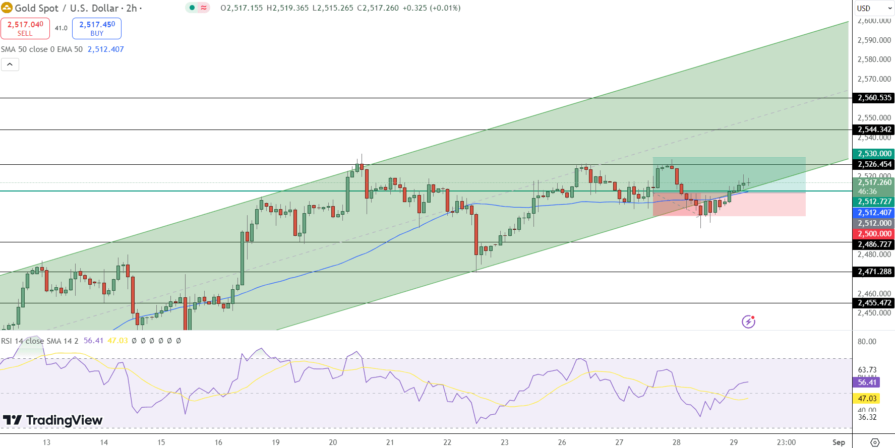Click the BUY 2,517.450 button
The height and width of the screenshot is (448, 895).
point(97,28)
